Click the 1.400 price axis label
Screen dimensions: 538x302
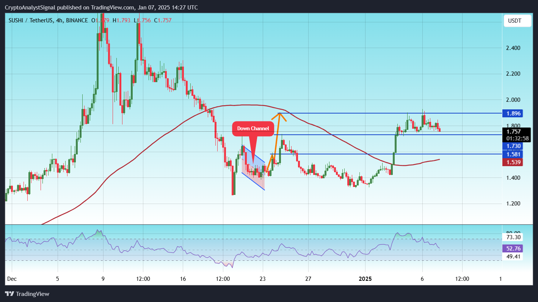click(514, 177)
